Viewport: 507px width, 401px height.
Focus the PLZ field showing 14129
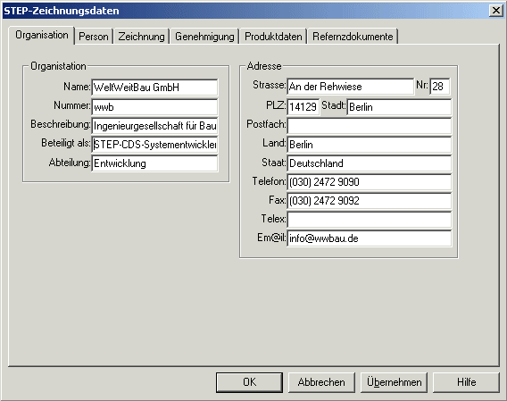pyautogui.click(x=303, y=107)
